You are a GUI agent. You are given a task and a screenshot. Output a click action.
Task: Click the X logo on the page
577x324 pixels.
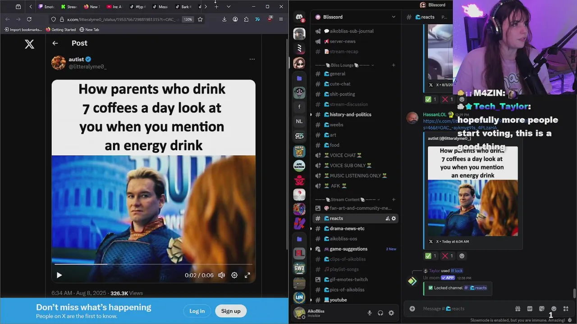click(29, 44)
